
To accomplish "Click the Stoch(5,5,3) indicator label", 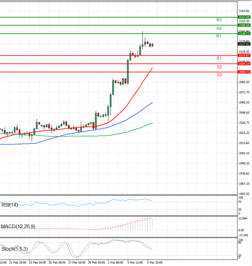I will [x=15, y=249].
